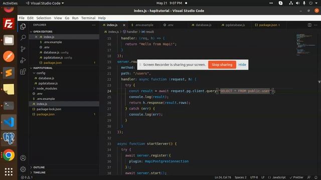Click errors and warnings status indicator

pyautogui.click(x=27, y=177)
